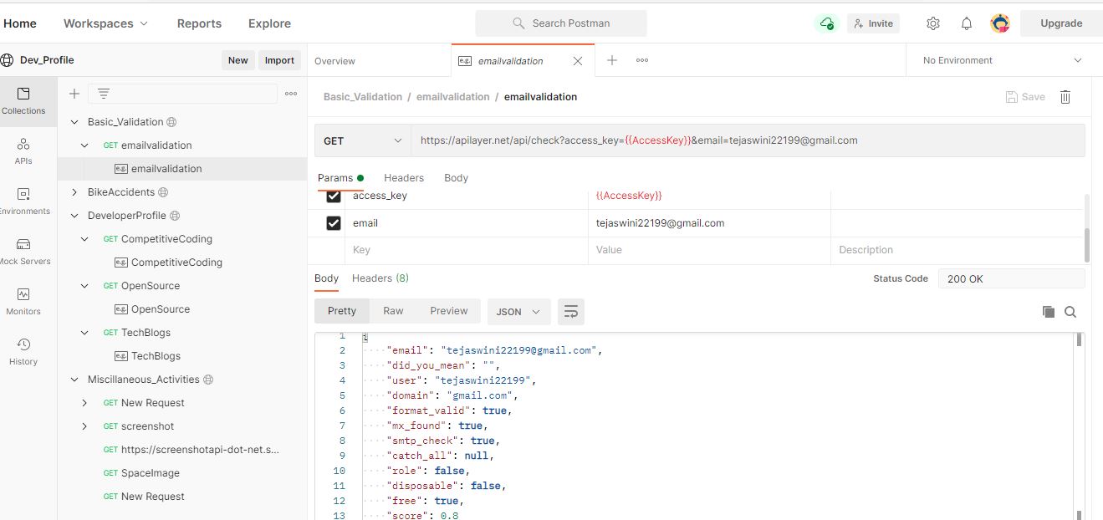Open the notifications bell
This screenshot has height=520, width=1103.
(967, 23)
